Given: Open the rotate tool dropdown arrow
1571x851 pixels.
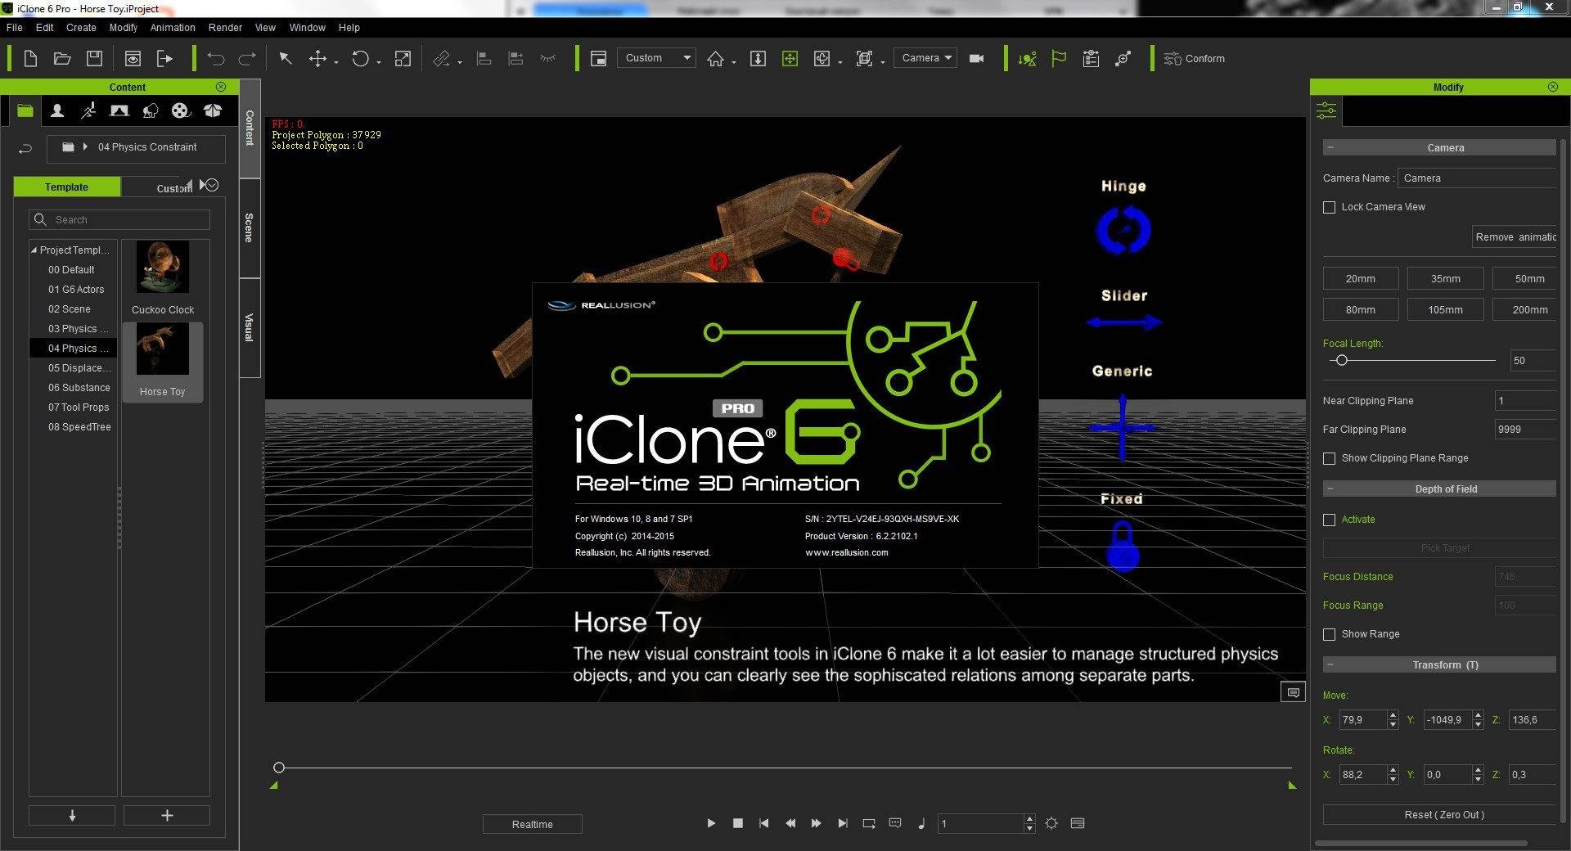Looking at the screenshot, I should point(379,62).
